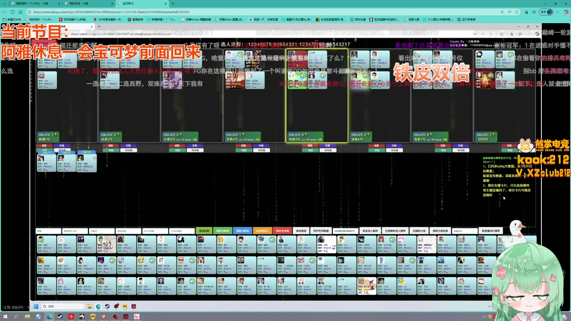Open the browser extensions icon
The width and height of the screenshot is (571, 321).
[x=526, y=12]
